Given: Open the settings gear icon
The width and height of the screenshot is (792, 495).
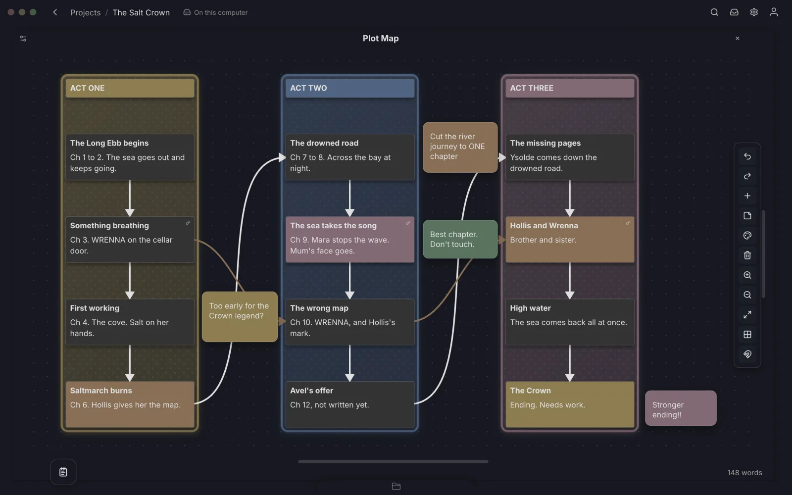Looking at the screenshot, I should (753, 12).
